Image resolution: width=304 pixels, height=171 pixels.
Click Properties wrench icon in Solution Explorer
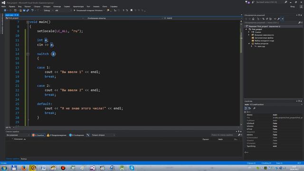point(279,19)
